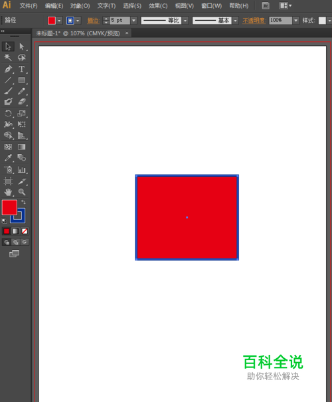Click the large red Fill box in toolbar
This screenshot has height=402, width=332.
(9, 207)
